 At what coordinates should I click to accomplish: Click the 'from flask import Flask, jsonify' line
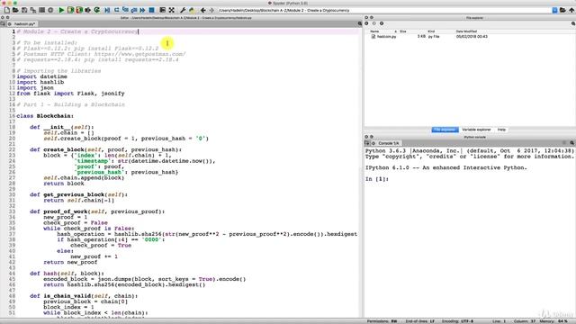click(70, 94)
